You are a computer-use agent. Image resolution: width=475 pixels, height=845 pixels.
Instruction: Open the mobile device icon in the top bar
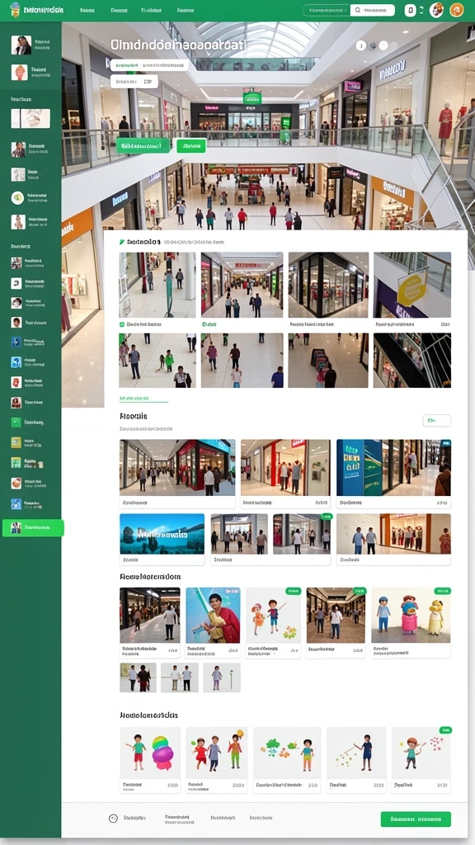click(411, 10)
